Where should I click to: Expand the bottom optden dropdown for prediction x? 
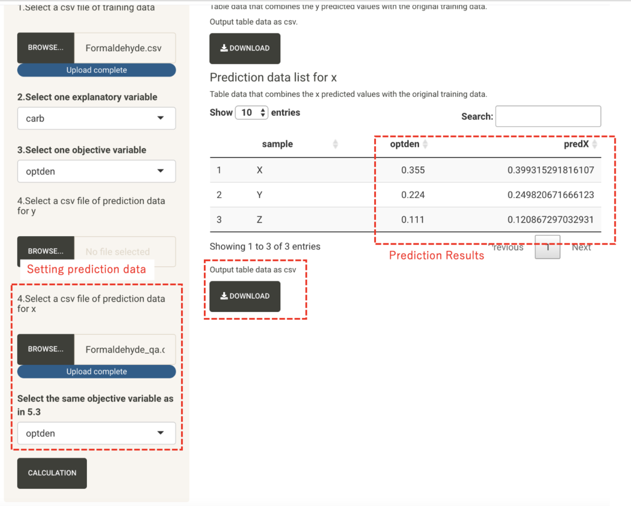point(96,433)
